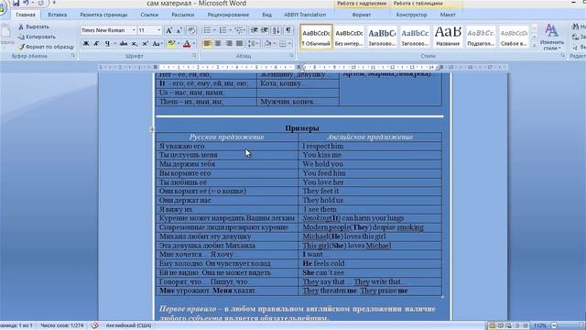Open the Вид tab
Screen dimensions: 586x330
point(266,15)
